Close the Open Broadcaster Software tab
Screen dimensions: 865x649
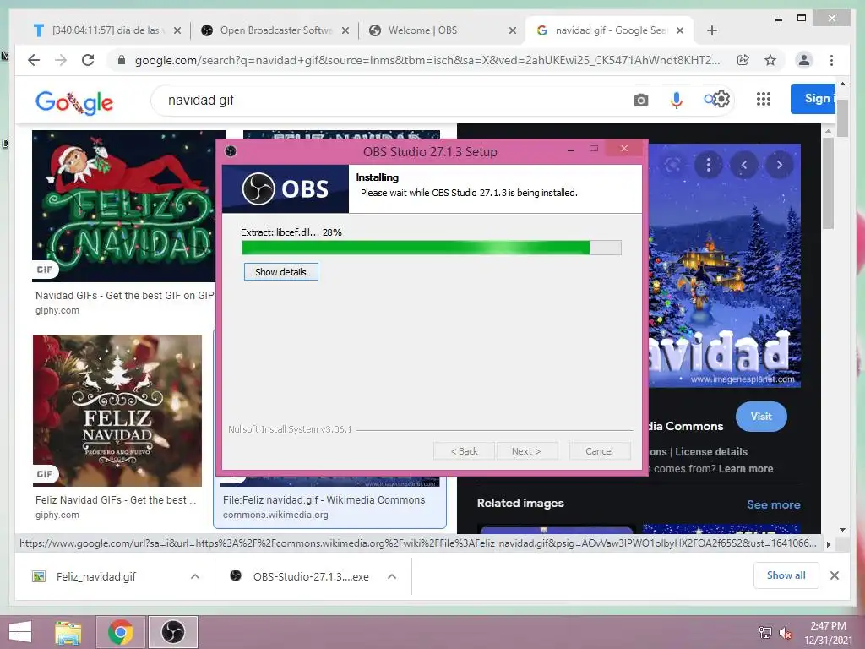click(x=345, y=30)
